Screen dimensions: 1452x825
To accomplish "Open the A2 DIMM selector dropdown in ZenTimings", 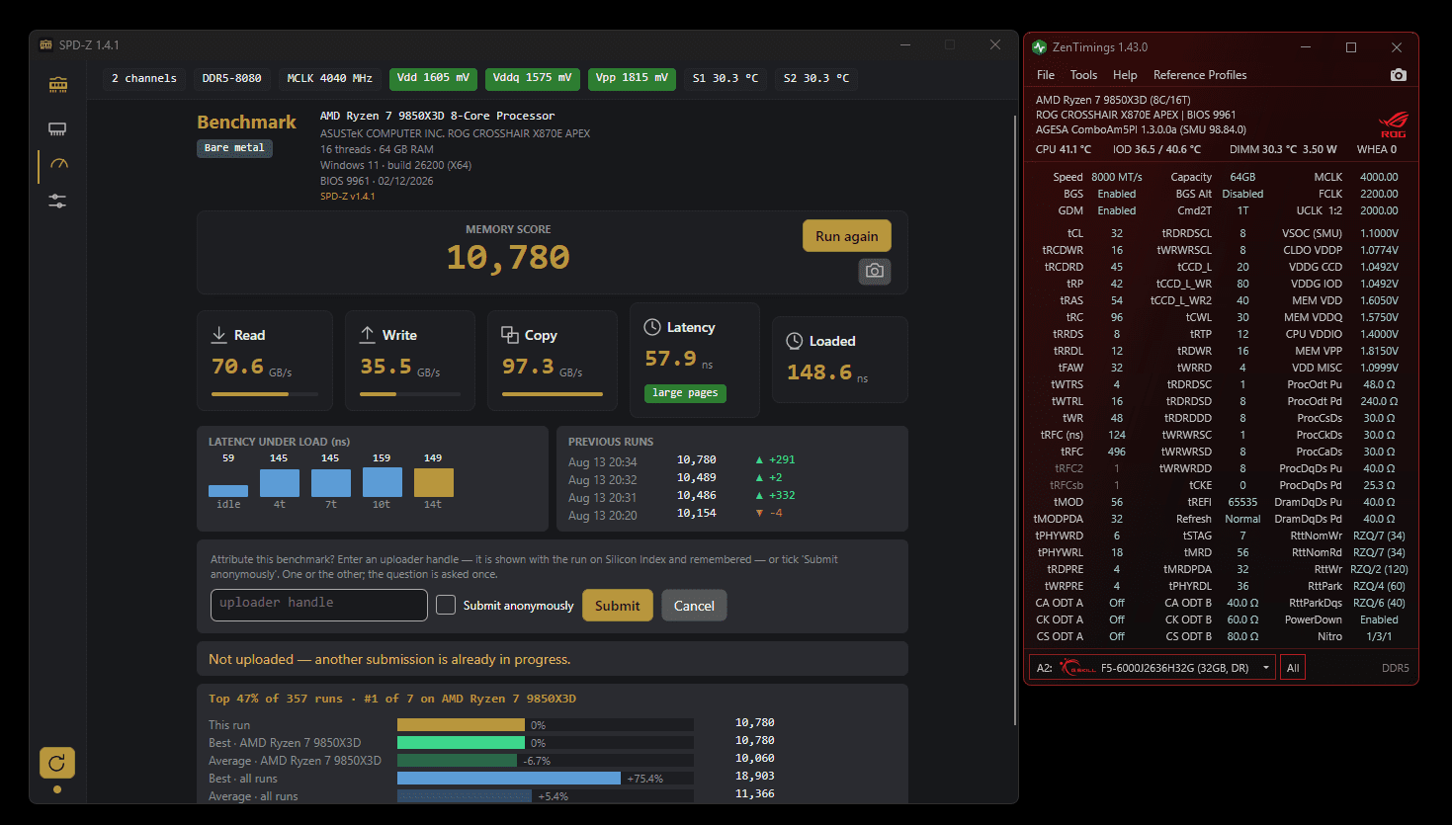I will click(x=1153, y=668).
